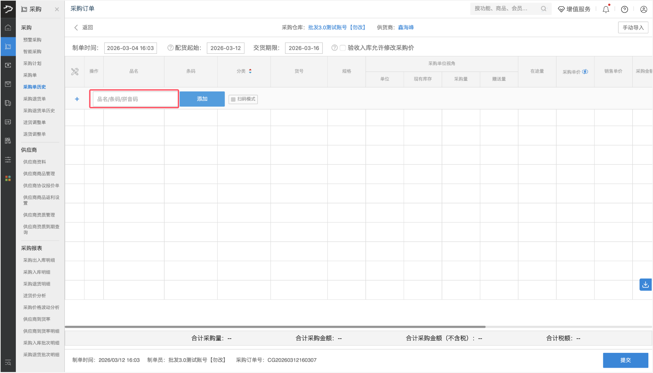Image resolution: width=653 pixels, height=373 pixels.
Task: Click the blue 添加 button
Action: 202,99
